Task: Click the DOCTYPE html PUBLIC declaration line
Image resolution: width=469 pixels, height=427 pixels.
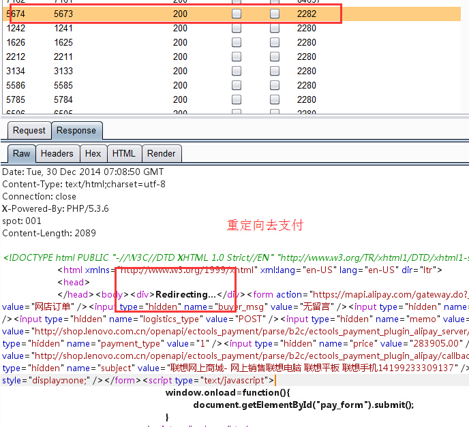Action: tap(236, 257)
